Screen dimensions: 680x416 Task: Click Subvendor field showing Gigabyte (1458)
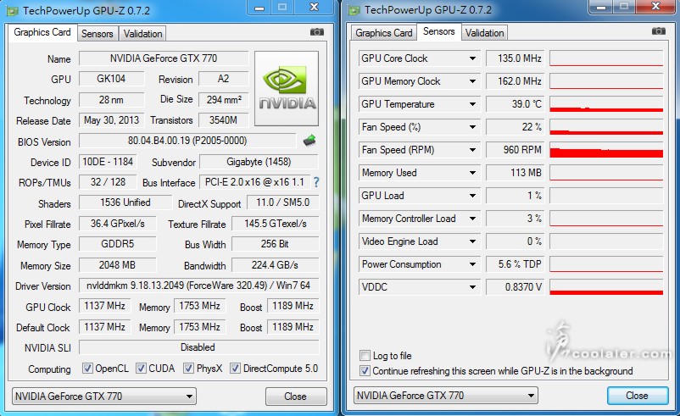click(259, 162)
